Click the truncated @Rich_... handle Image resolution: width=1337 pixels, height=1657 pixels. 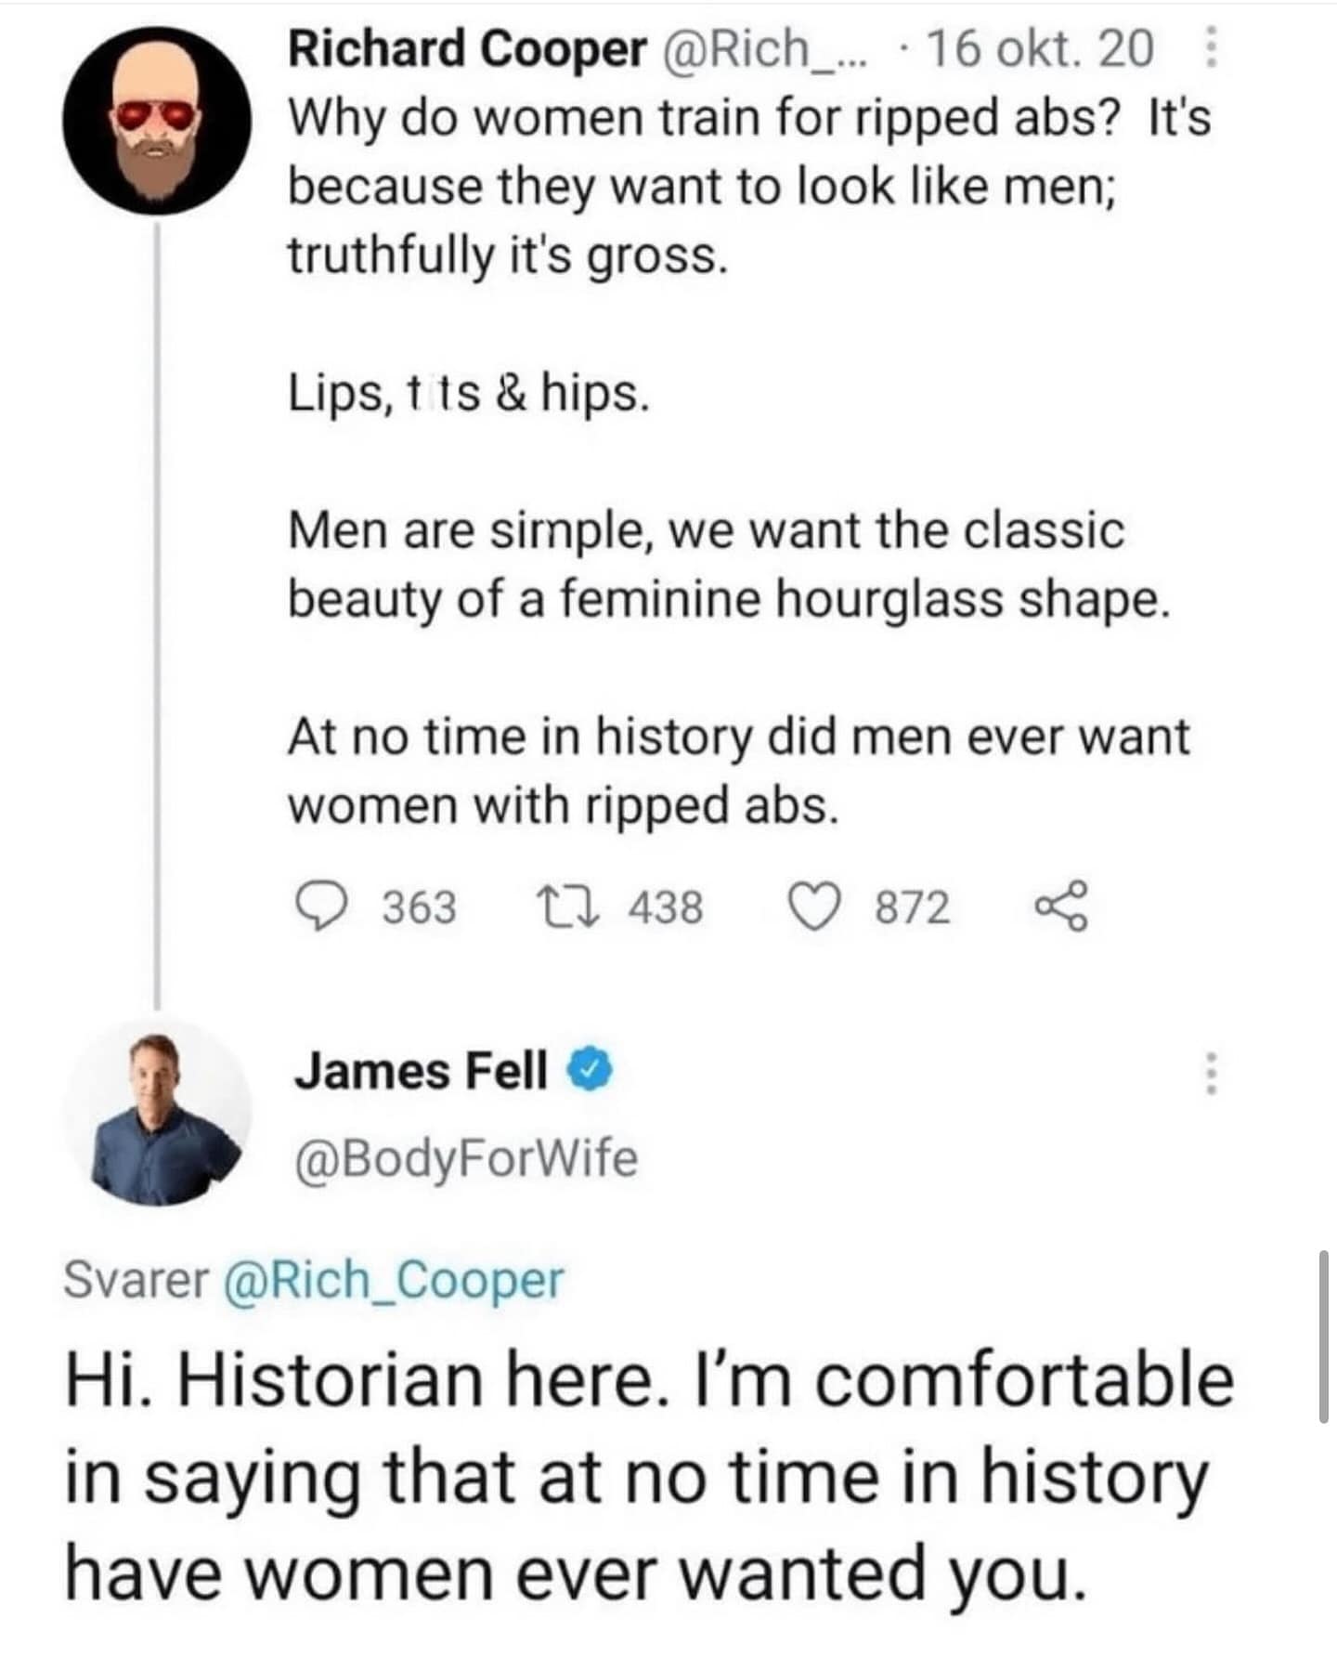(x=761, y=48)
